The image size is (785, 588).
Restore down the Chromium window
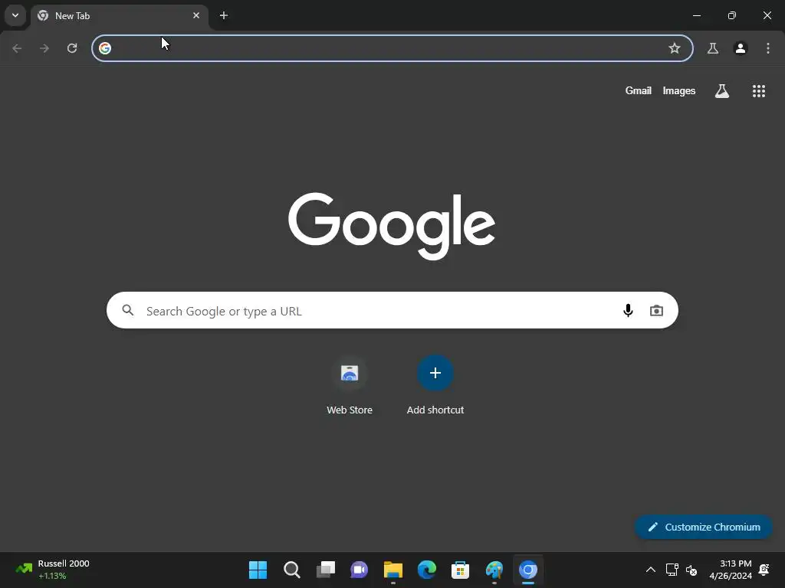731,15
